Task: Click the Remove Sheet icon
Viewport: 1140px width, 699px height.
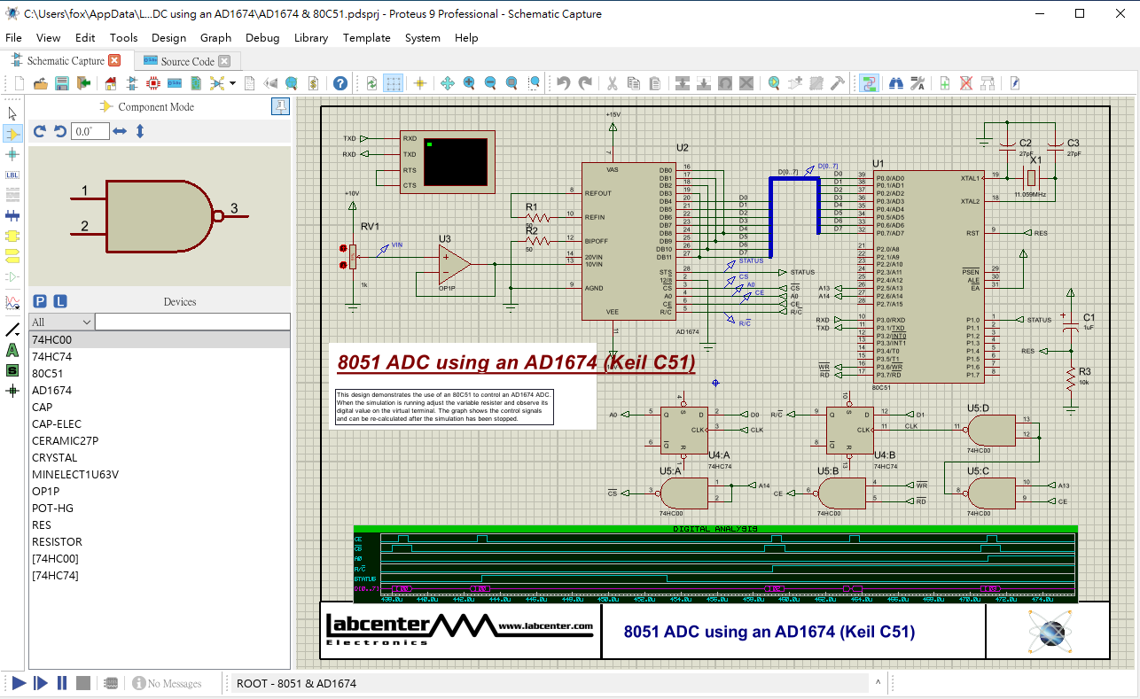Action: tap(966, 83)
